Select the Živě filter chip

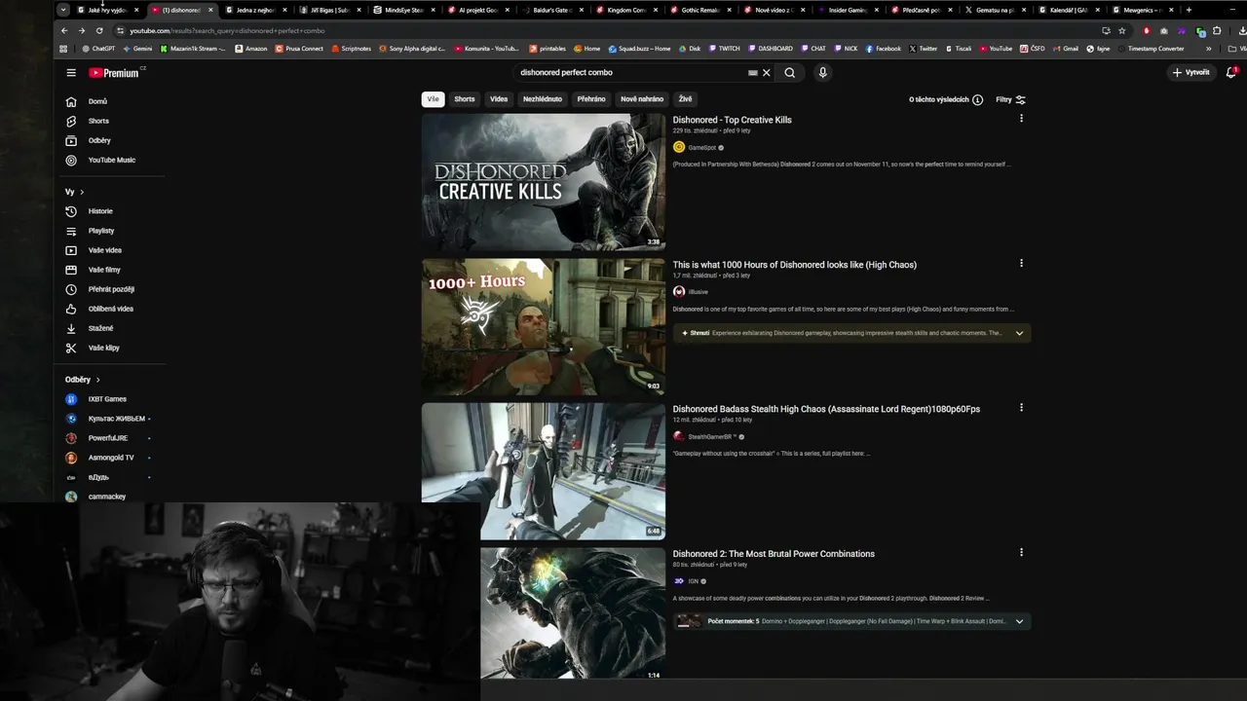click(x=686, y=99)
